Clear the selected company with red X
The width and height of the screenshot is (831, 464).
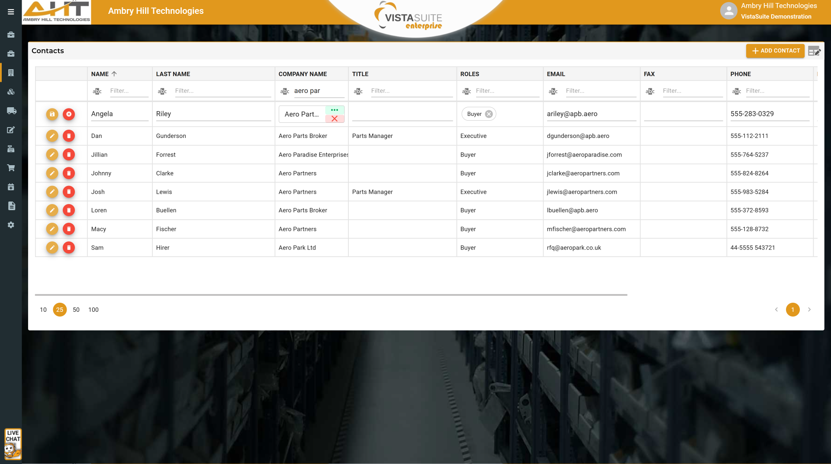(x=335, y=119)
